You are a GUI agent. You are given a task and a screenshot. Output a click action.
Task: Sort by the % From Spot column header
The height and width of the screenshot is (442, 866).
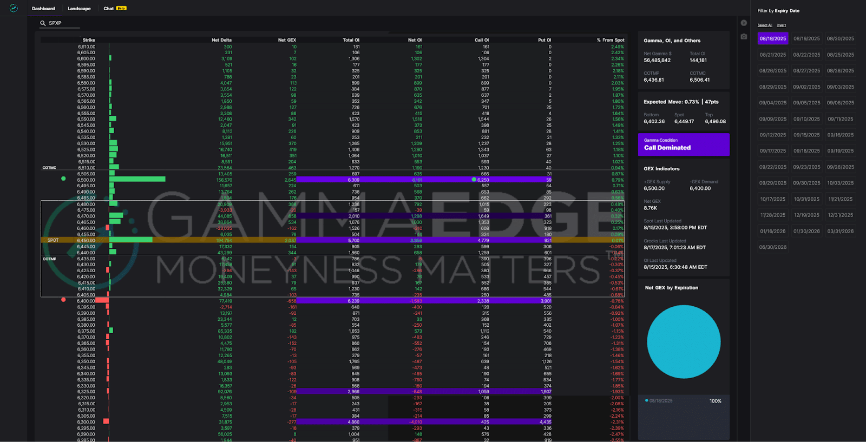611,40
